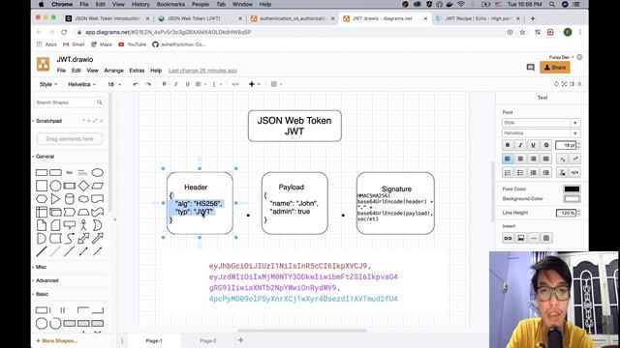Click the Gmail bookmark
This screenshot has height=348, width=620.
click(74, 44)
